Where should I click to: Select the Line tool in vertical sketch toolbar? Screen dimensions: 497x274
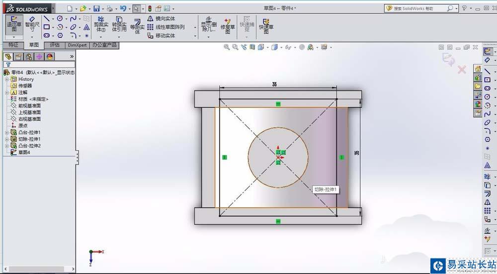pos(488,71)
